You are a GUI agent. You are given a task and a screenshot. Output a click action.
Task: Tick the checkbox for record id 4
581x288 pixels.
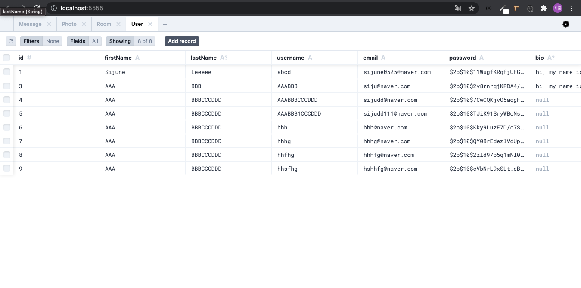[x=6, y=100]
